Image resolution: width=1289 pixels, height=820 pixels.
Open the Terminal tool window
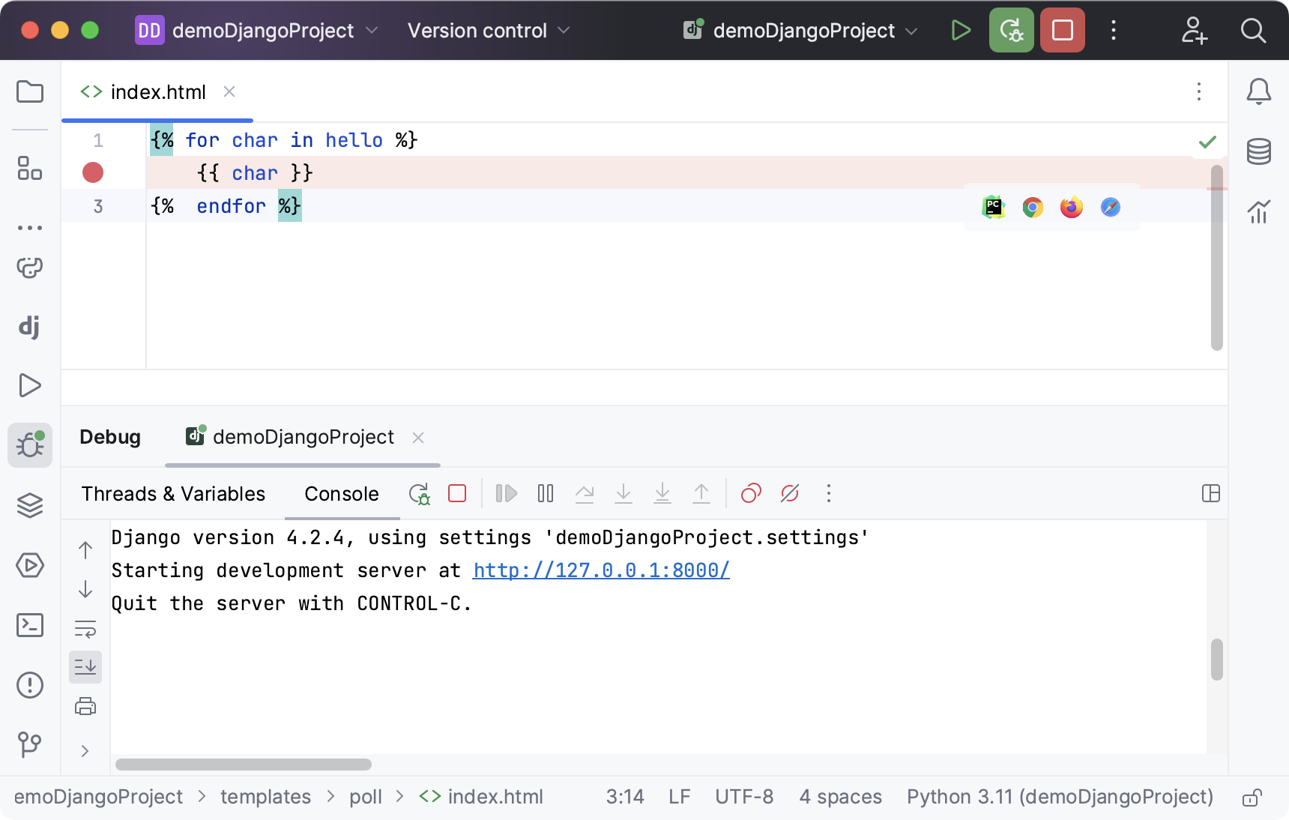30,625
